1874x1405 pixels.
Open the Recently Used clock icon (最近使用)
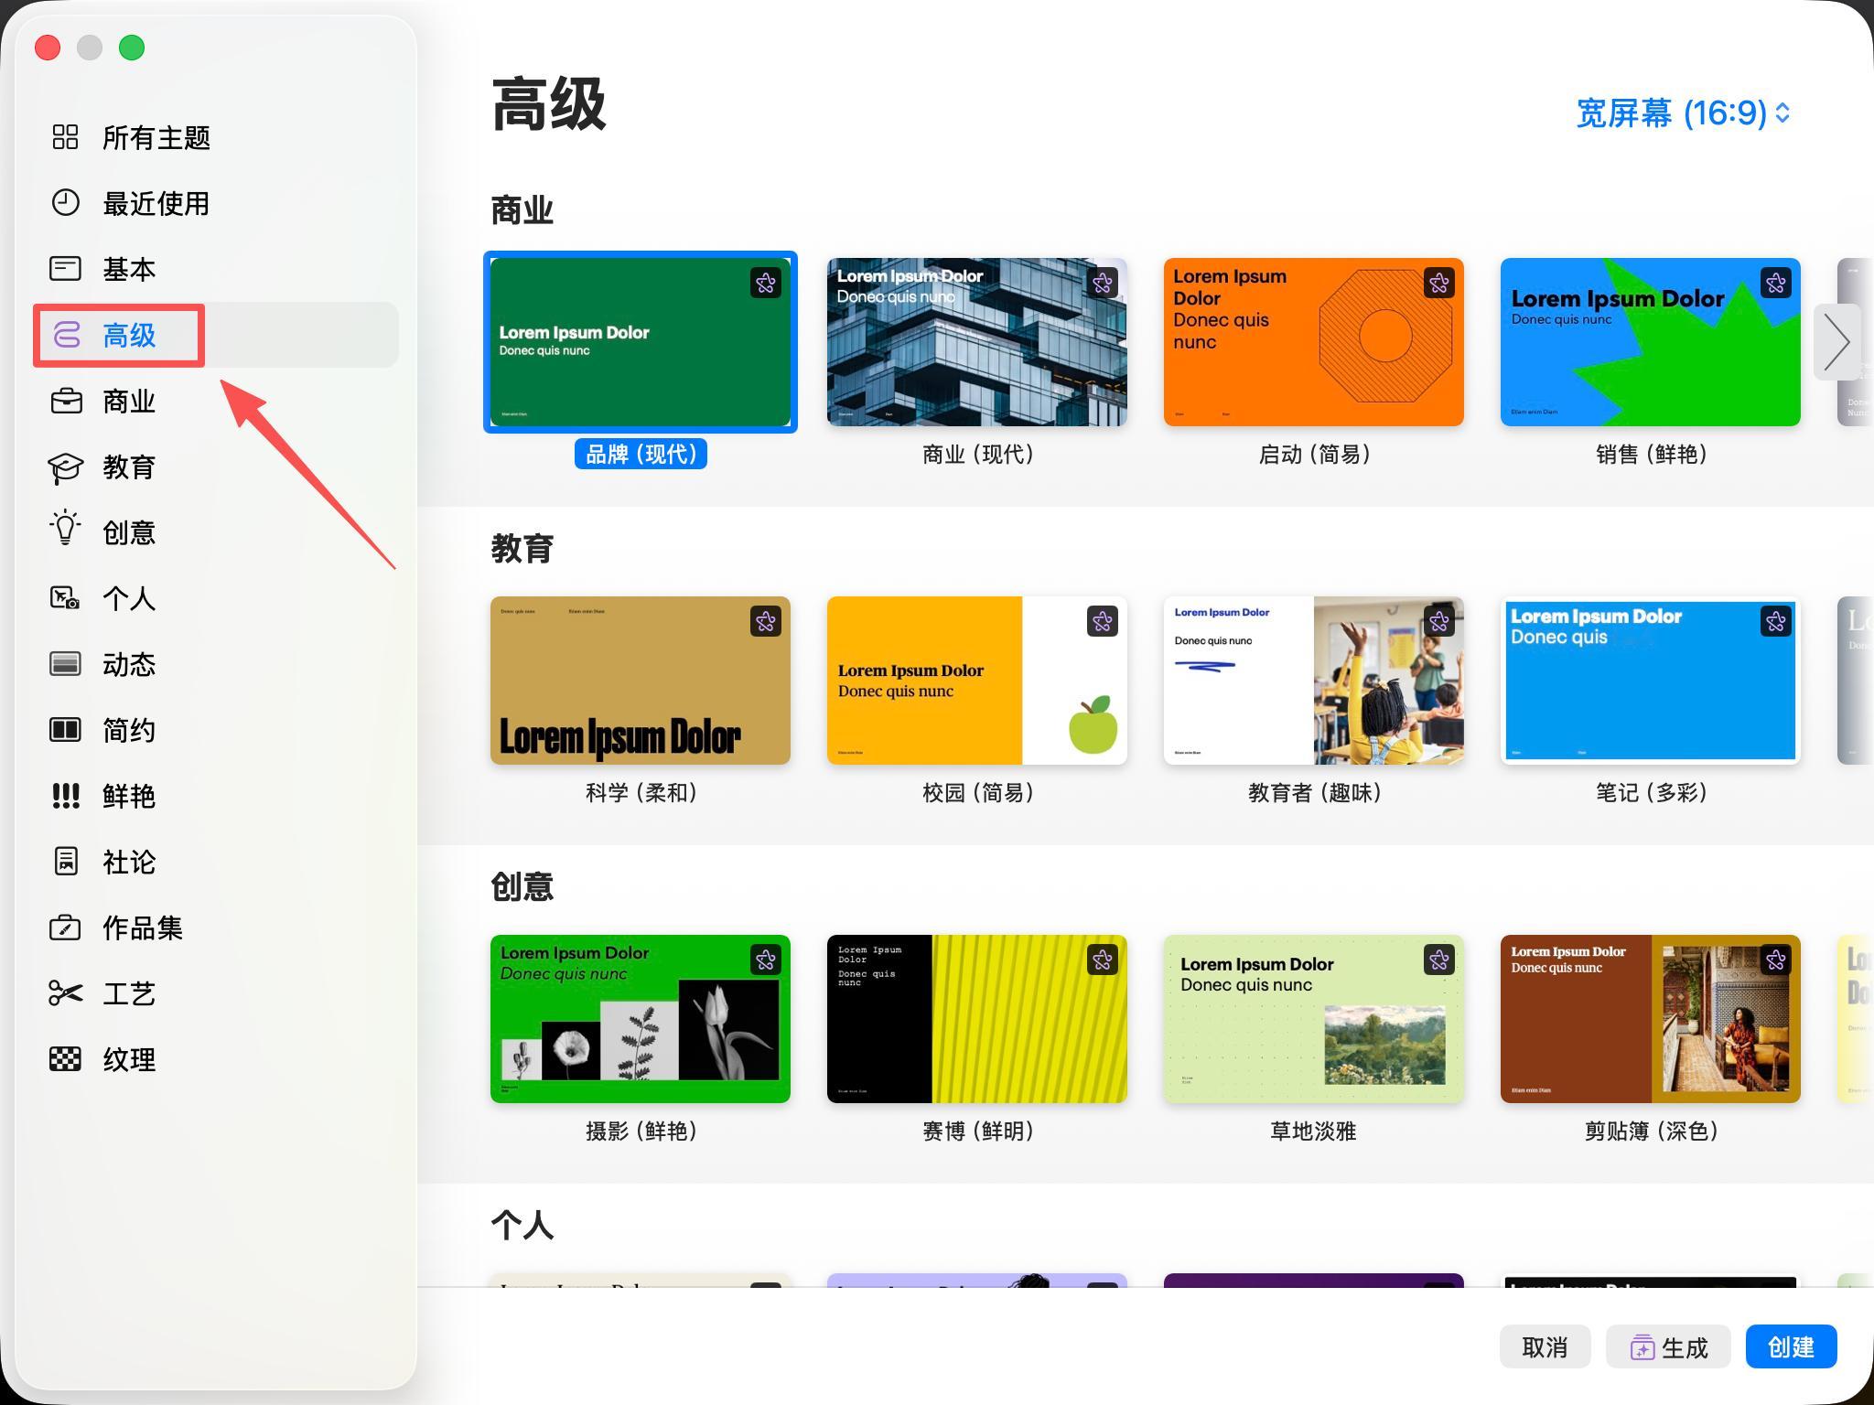click(x=65, y=202)
